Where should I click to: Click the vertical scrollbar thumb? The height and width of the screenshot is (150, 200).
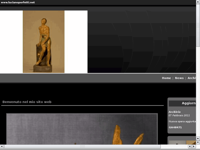(198, 25)
